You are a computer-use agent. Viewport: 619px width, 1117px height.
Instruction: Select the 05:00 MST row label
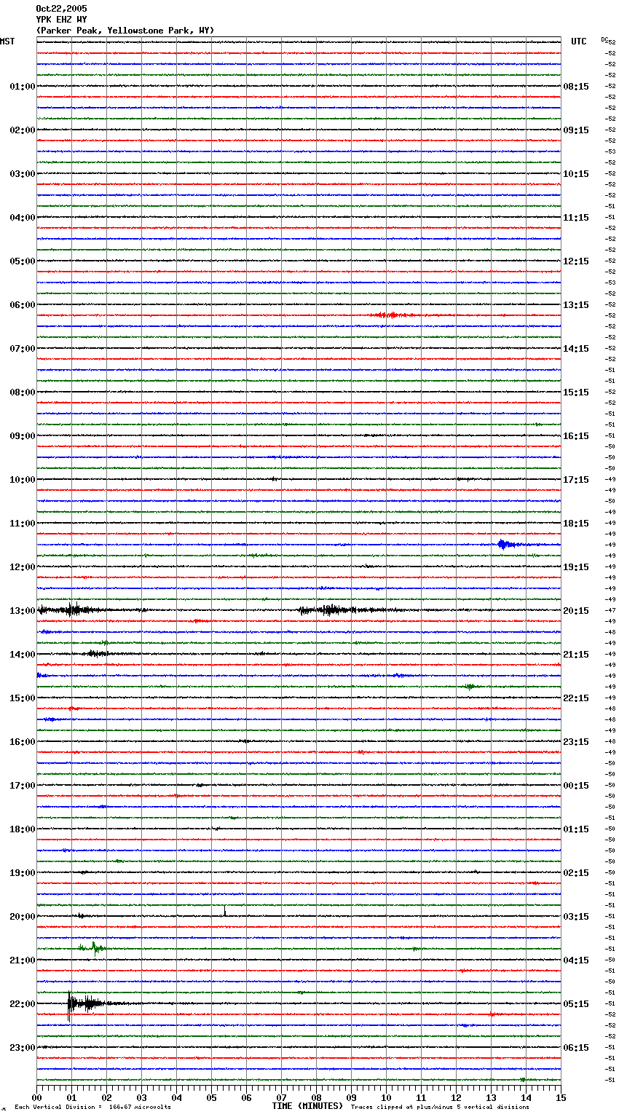[x=23, y=261]
